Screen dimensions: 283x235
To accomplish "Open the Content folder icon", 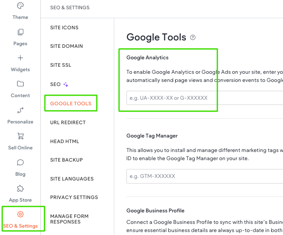I will tap(20, 84).
